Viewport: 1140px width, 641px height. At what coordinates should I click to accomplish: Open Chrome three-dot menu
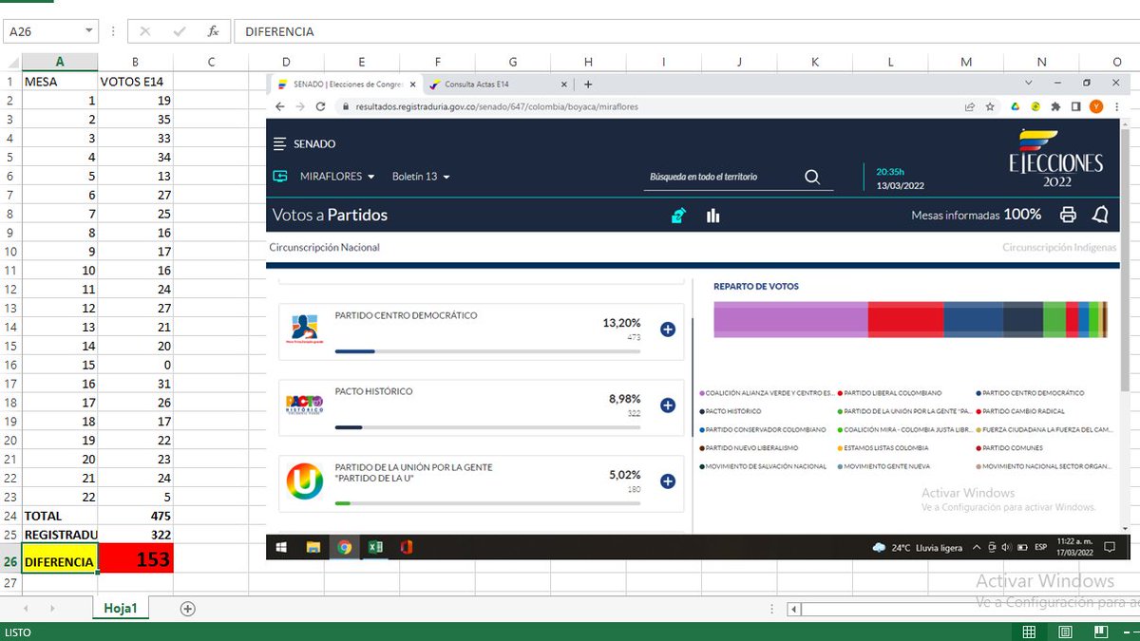[1116, 107]
